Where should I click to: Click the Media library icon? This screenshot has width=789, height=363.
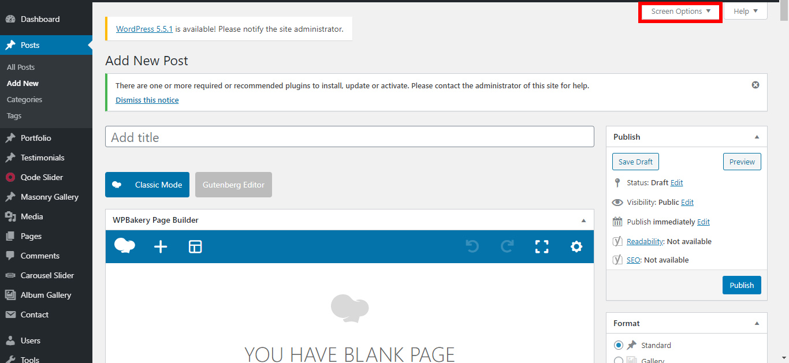pyautogui.click(x=10, y=216)
